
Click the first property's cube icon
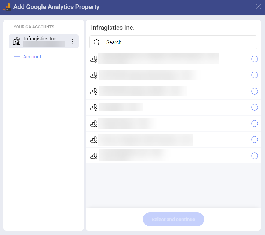pos(94,59)
